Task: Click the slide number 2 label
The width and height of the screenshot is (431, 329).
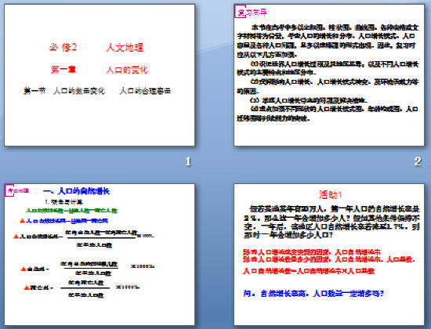Action: [418, 161]
